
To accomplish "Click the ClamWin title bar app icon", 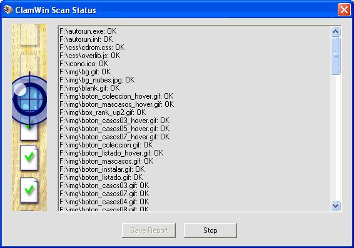I will [8, 9].
